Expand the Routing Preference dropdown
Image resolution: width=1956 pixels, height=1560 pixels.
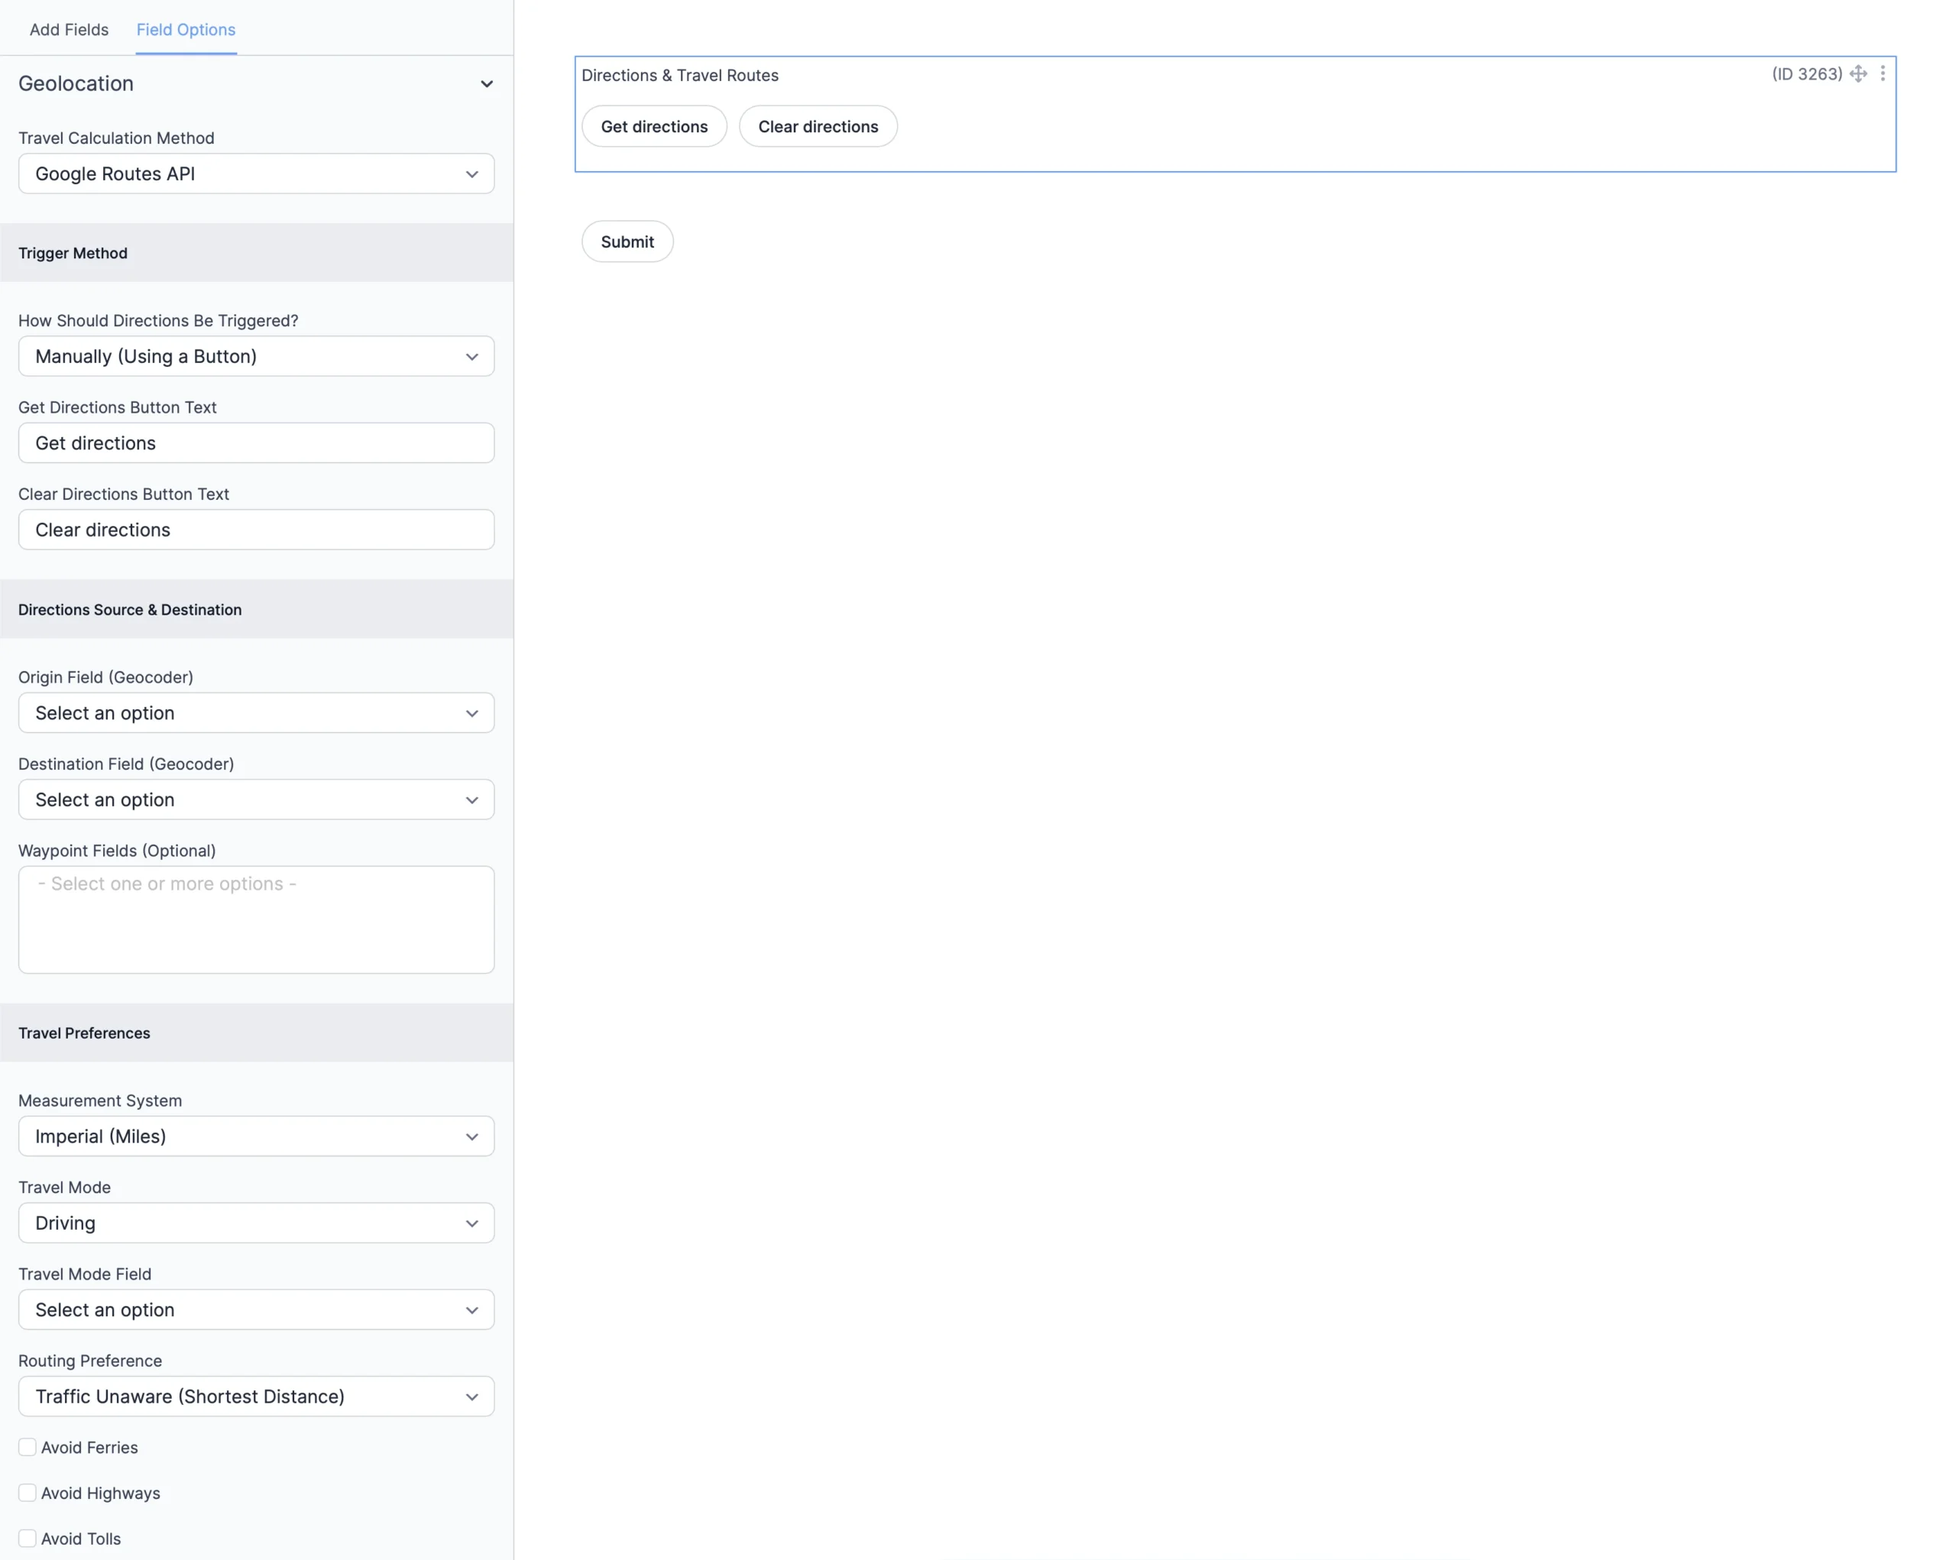256,1396
